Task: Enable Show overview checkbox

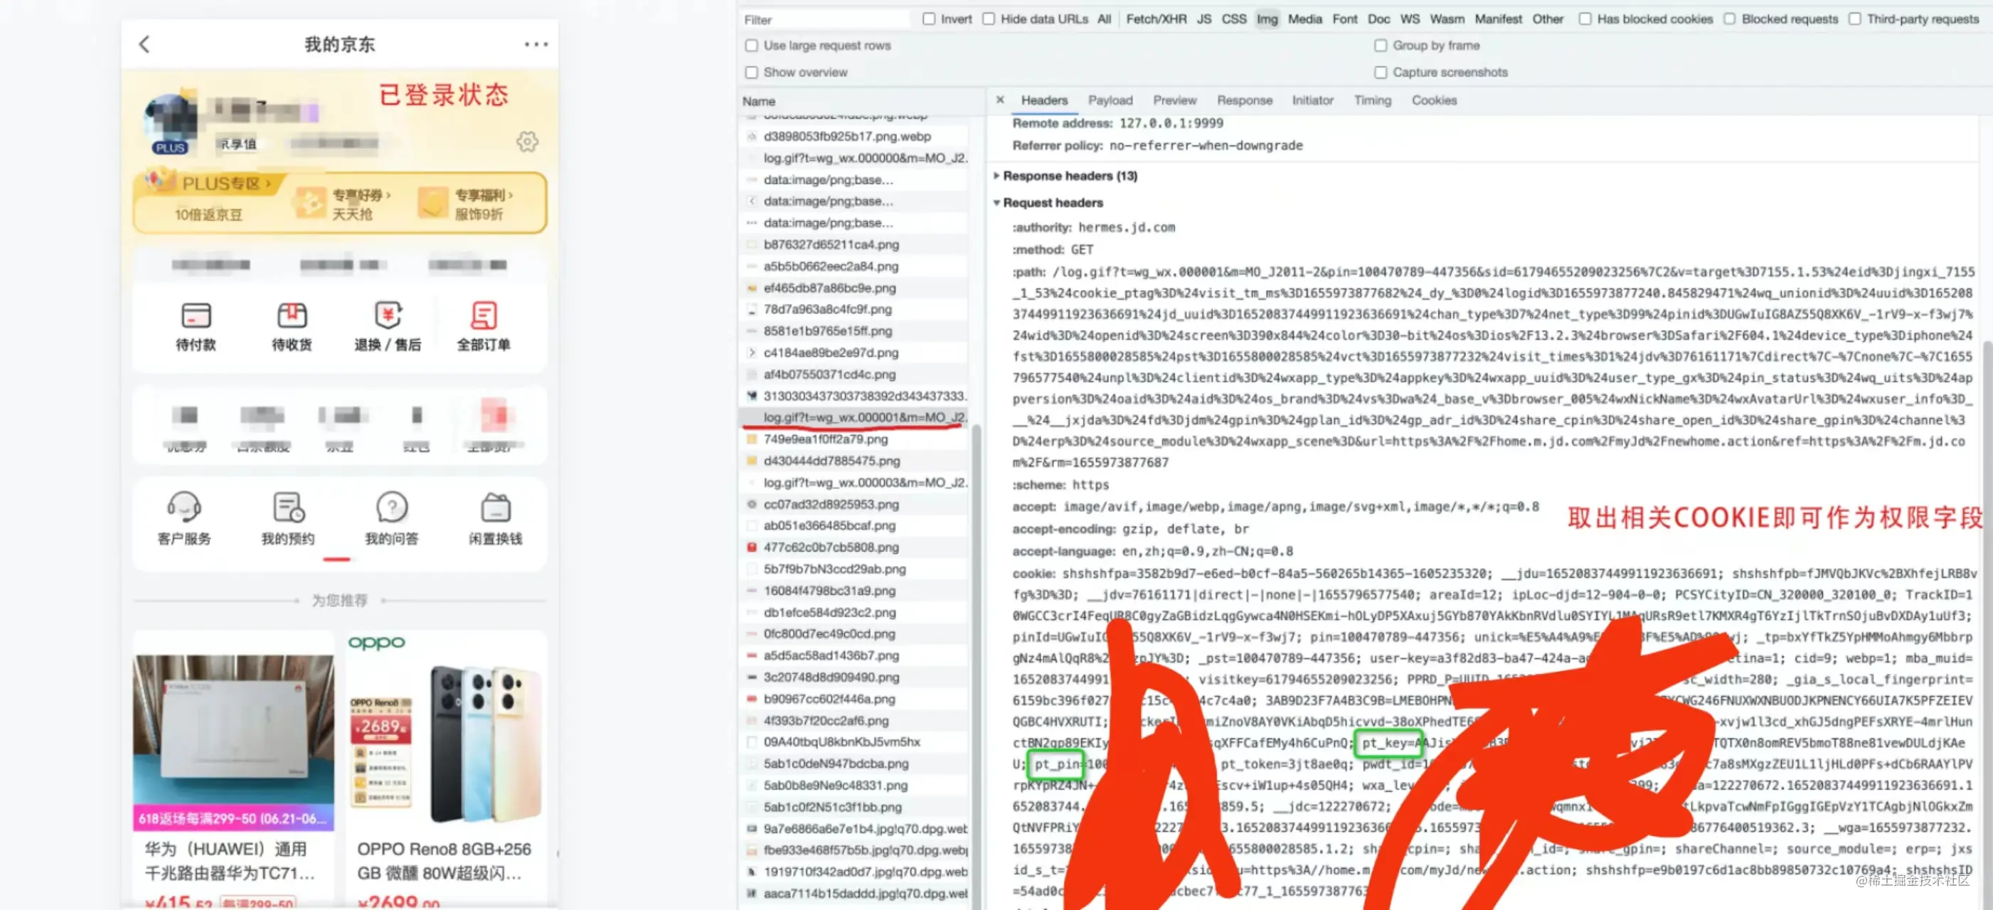Action: pos(751,73)
